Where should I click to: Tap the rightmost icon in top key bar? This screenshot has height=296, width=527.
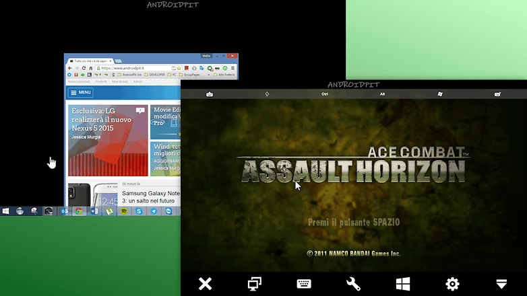tap(497, 94)
